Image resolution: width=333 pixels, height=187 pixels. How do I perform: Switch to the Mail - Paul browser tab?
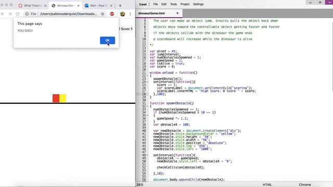[99, 6]
